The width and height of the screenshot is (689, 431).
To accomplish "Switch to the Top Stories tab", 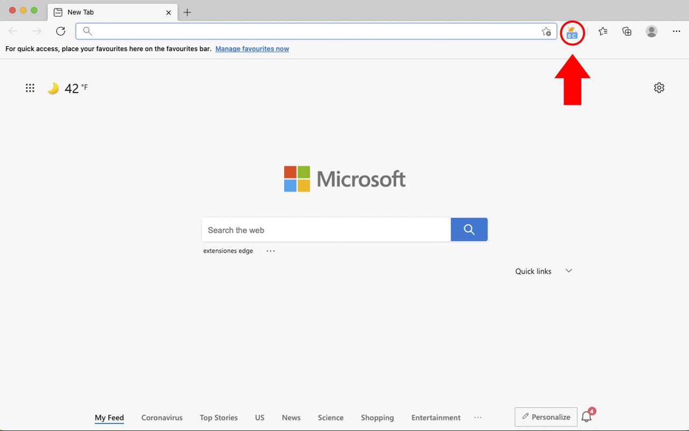I will point(219,418).
